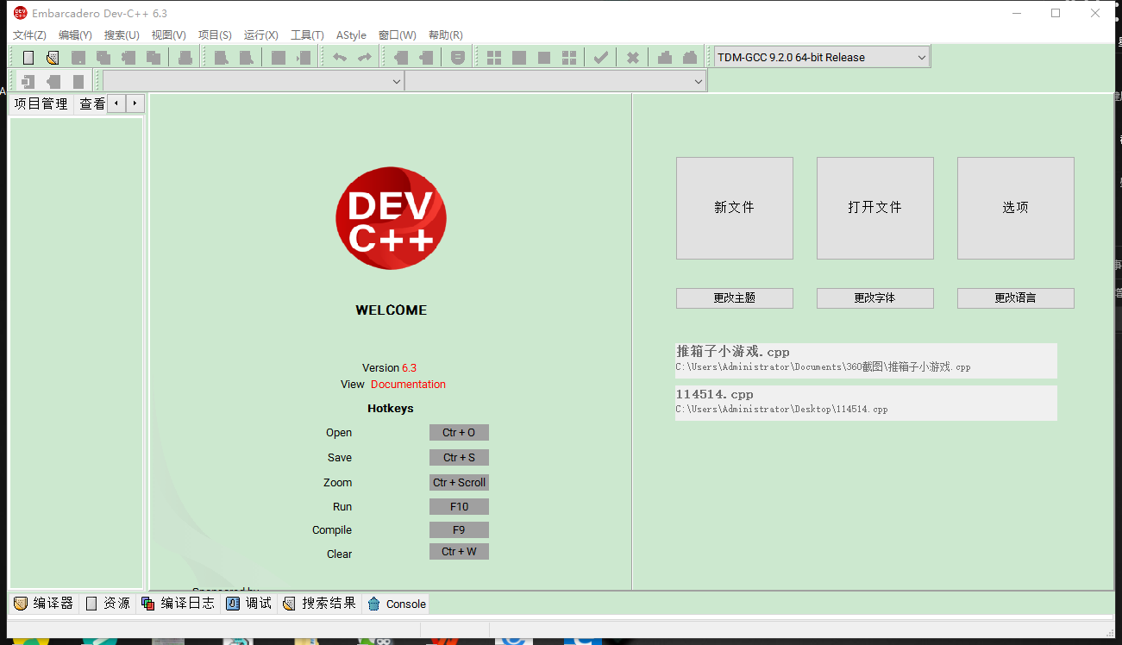Click the greyed Save toolbar icon
Image resolution: width=1122 pixels, height=645 pixels.
tap(78, 58)
